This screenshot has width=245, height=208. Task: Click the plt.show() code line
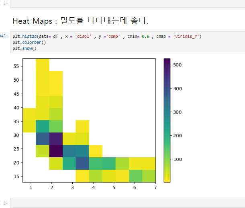[24, 49]
